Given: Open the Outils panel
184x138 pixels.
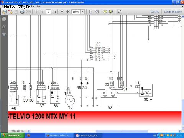Looking at the screenshot, I should pyautogui.click(x=155, y=12).
